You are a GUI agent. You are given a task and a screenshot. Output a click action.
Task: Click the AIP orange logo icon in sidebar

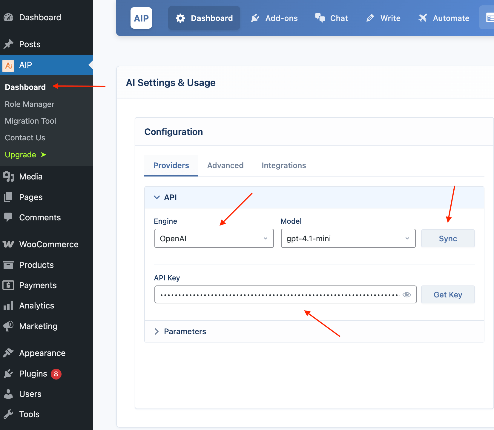click(x=8, y=66)
